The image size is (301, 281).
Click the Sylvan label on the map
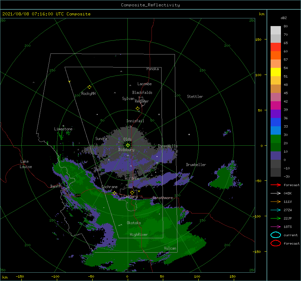pos(128,99)
